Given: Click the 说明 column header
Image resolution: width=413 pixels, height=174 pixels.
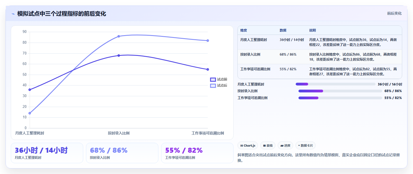Looking at the screenshot, I should tap(313, 30).
